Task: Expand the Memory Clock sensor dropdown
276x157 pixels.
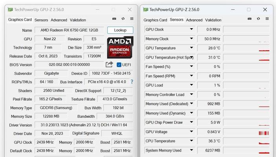Action: (191, 38)
